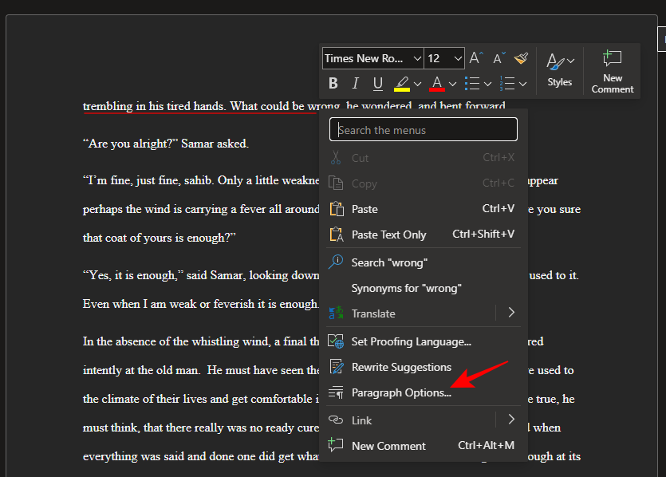Screen dimensions: 666x477
Task: Click the text "intently at the old man"
Action: pyautogui.click(x=140, y=370)
